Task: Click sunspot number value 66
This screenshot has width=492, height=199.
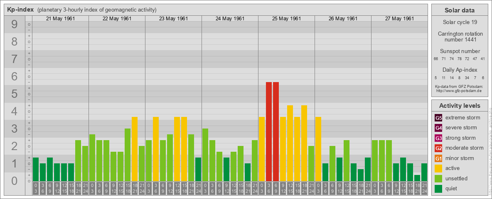Action: pos(436,59)
